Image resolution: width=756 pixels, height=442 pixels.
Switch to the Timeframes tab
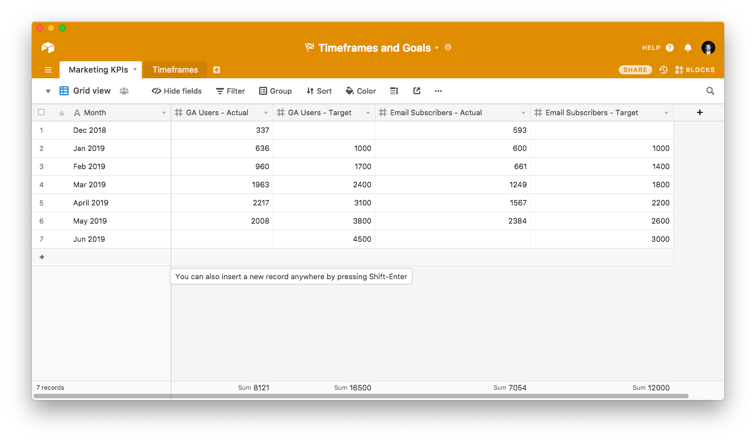tap(175, 70)
